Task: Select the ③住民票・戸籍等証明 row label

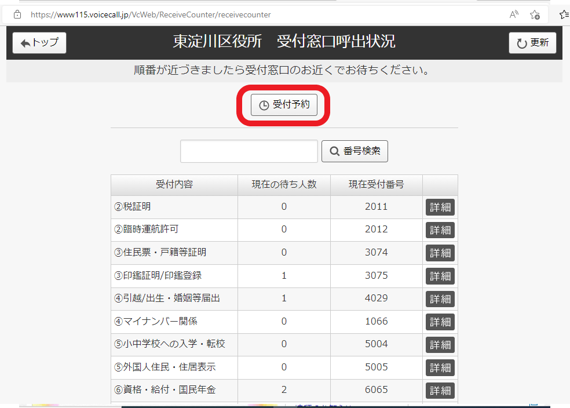Action: [x=160, y=252]
